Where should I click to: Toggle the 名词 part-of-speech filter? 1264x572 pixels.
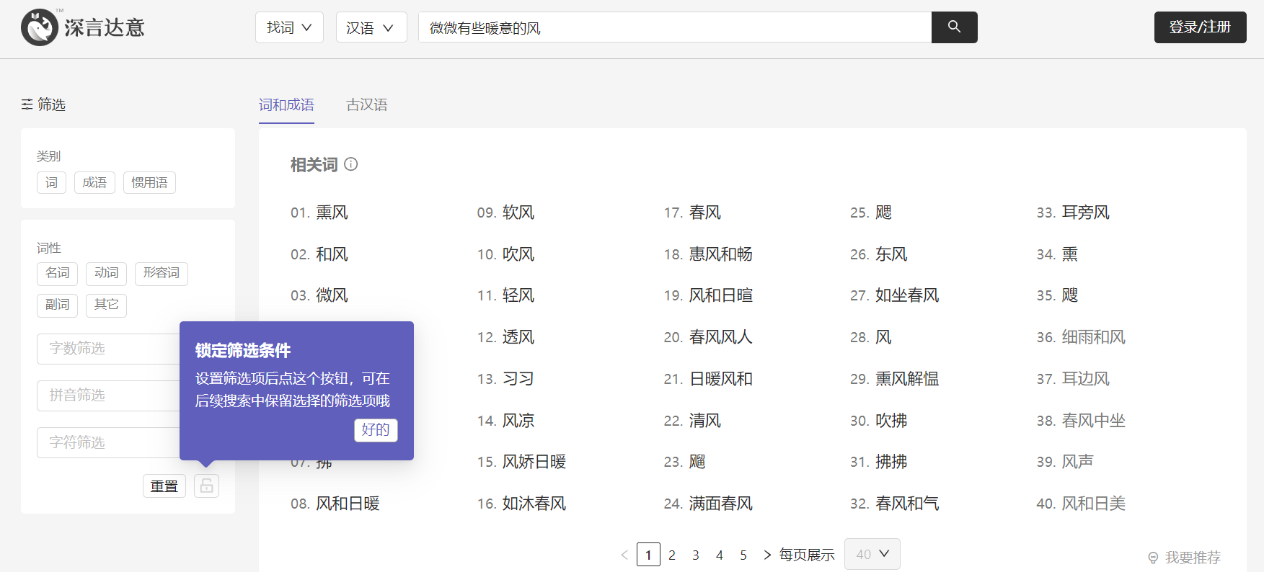point(58,273)
